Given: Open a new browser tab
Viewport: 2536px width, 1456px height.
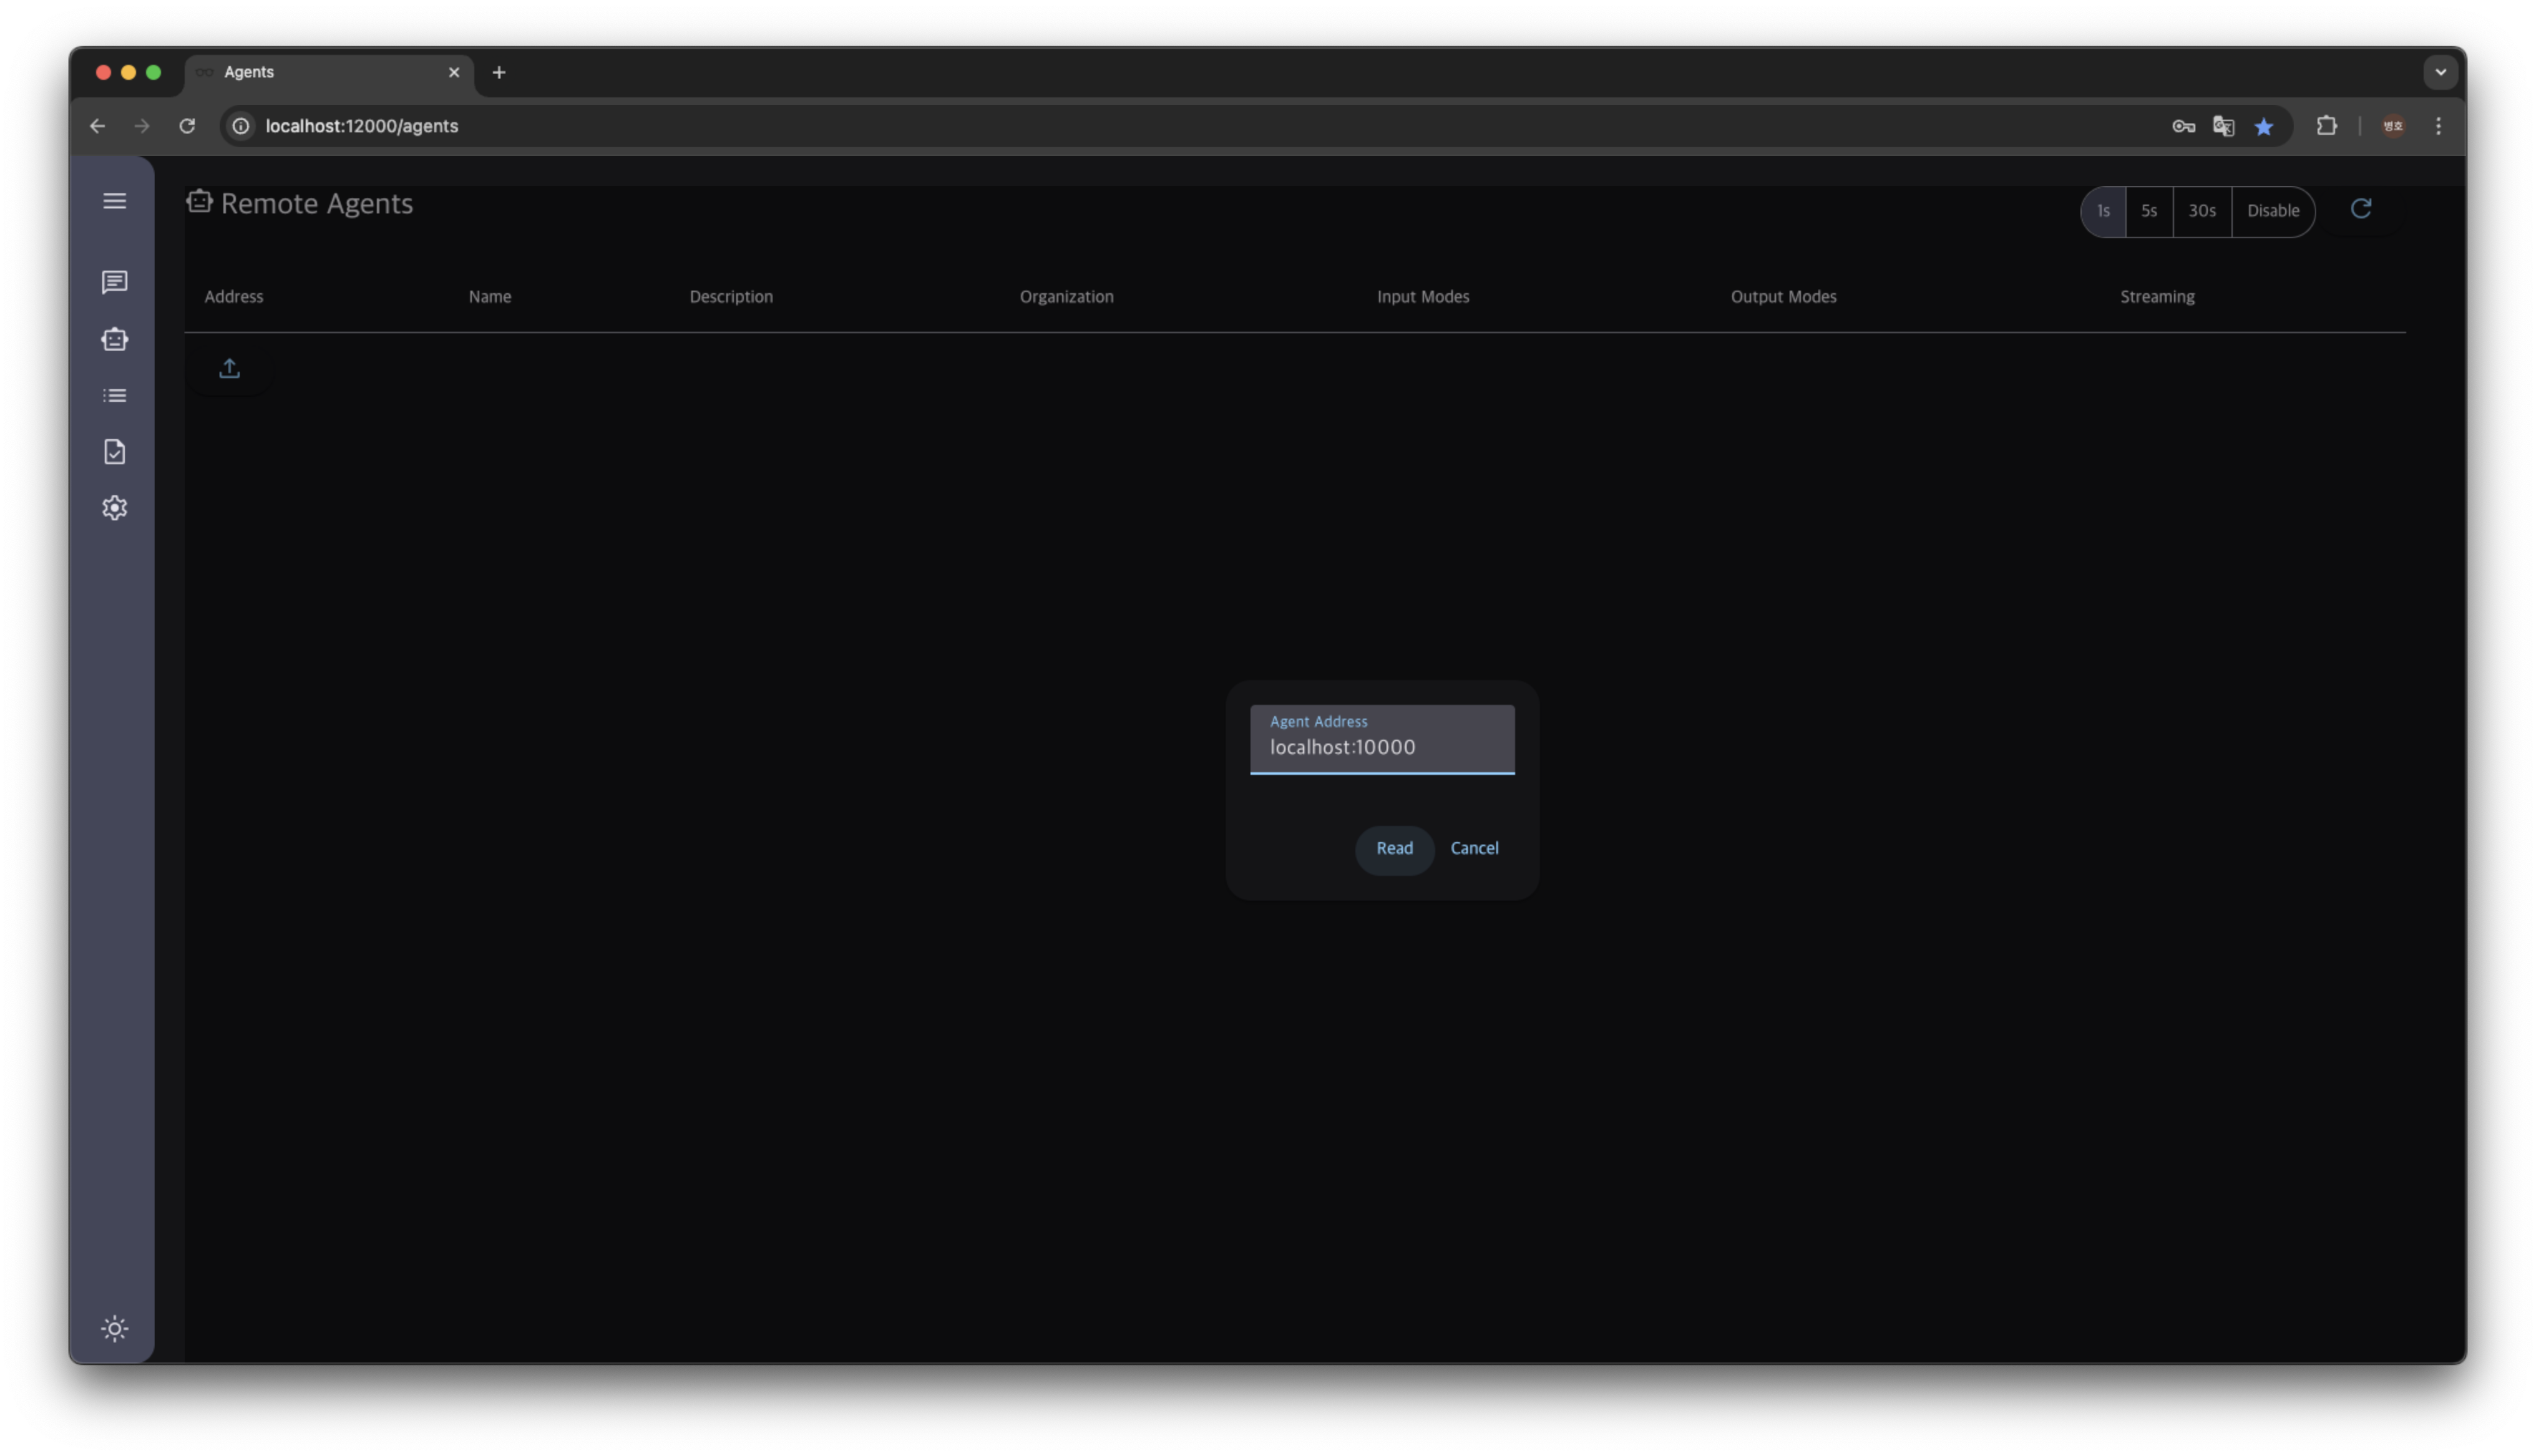Looking at the screenshot, I should tap(498, 72).
